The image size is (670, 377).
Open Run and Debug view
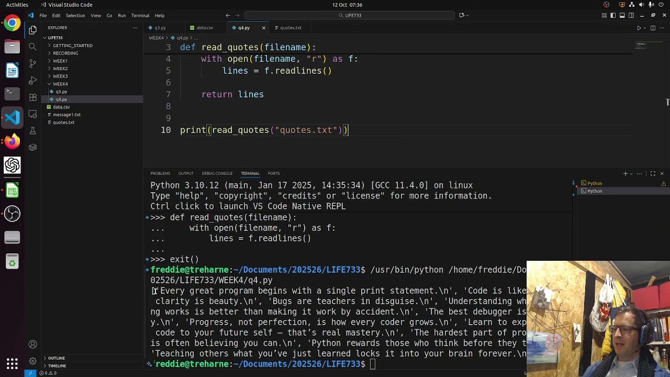click(x=32, y=80)
